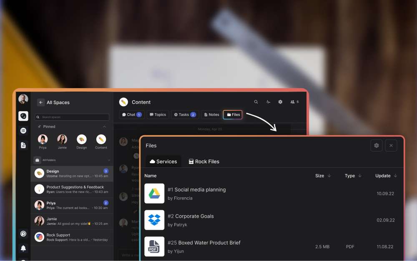Open the PDF icon for Boxed Water Product Brief

pos(154,246)
